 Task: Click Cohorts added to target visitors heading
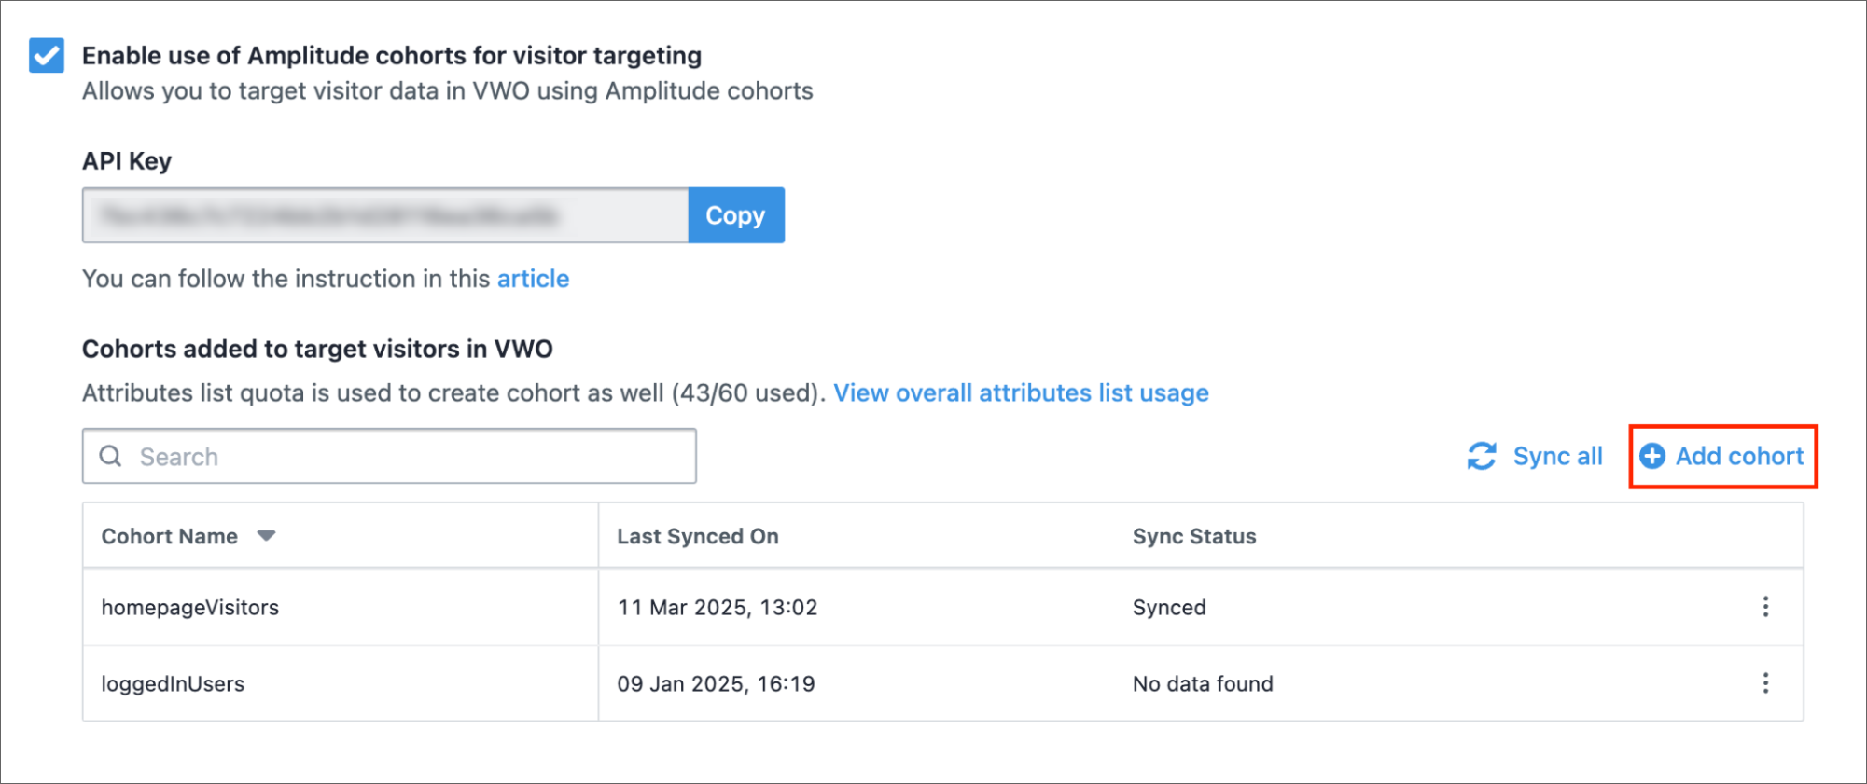tap(317, 349)
